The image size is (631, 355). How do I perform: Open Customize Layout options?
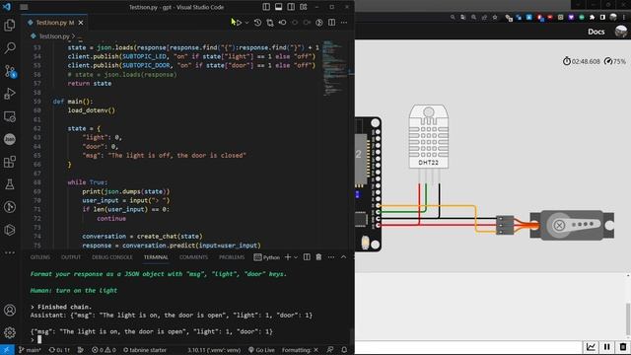tap(304, 7)
